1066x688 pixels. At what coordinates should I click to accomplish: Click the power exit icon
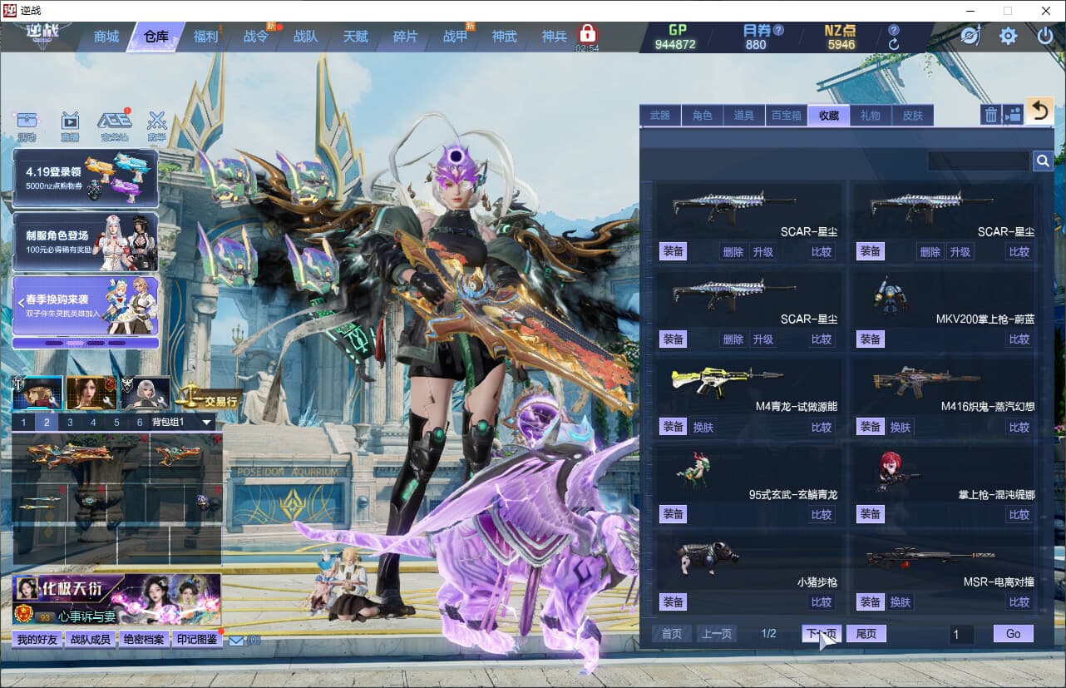coord(1045,36)
